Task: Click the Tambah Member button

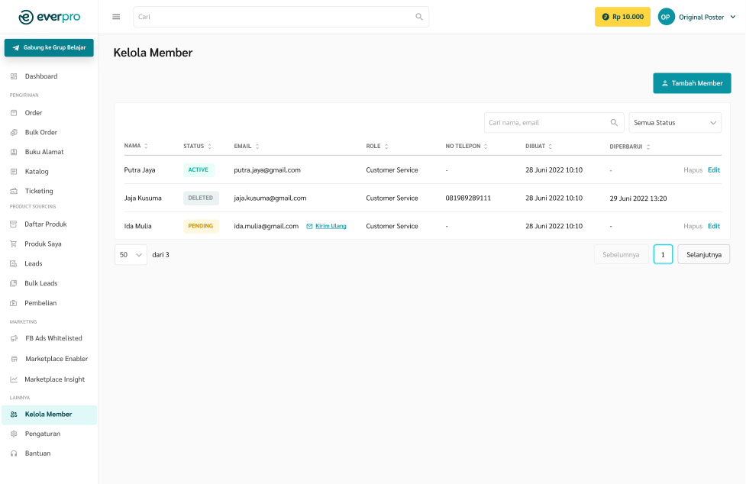Action: click(x=692, y=83)
